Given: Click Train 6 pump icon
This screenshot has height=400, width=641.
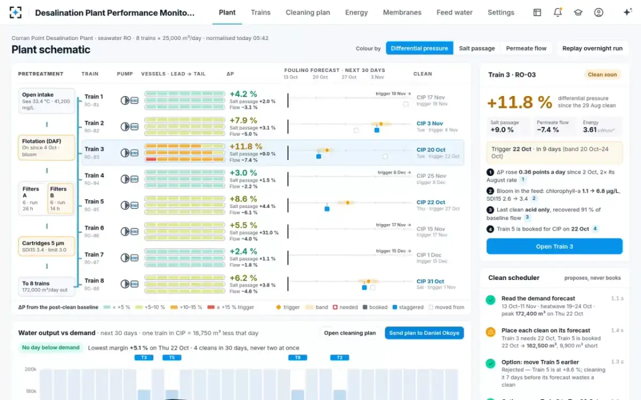Looking at the screenshot, I should click(124, 231).
